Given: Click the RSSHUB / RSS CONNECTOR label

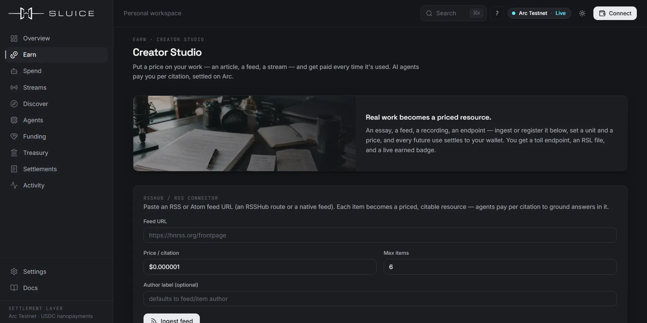Looking at the screenshot, I should 181,198.
